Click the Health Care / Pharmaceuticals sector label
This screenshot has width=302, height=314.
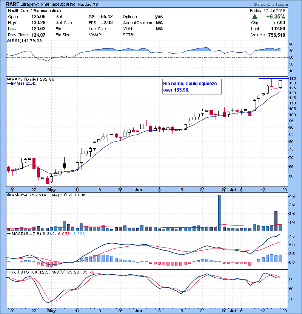pyautogui.click(x=35, y=11)
